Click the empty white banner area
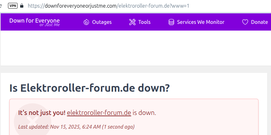Image resolution: width=271 pixels, height=135 pixels. tap(134, 48)
